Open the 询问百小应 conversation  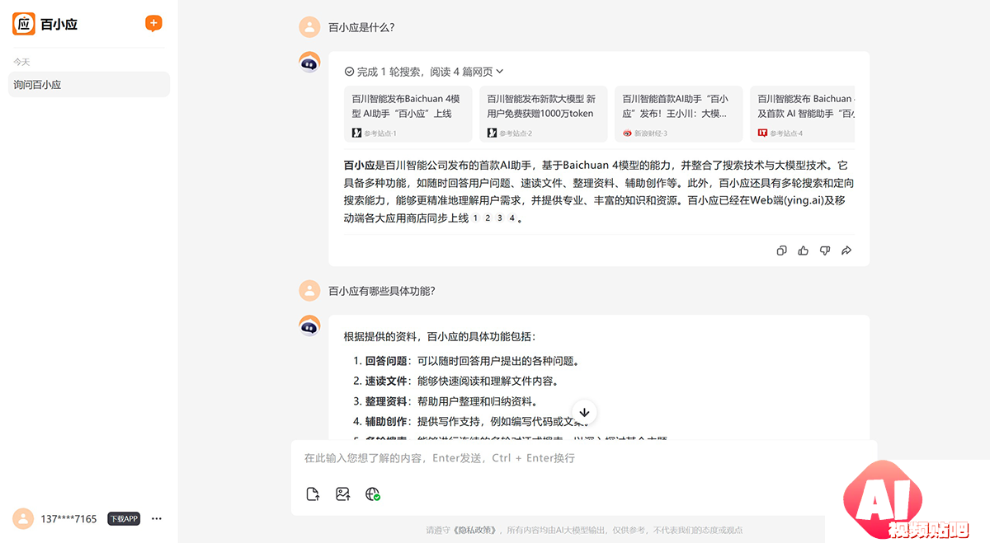(x=89, y=84)
